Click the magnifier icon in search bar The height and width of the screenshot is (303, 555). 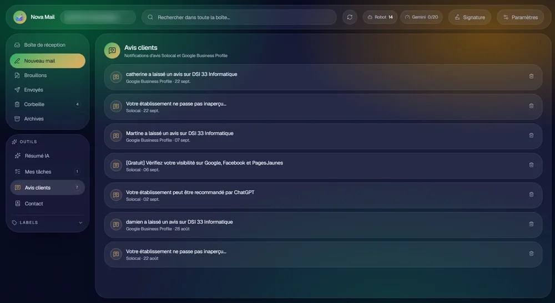150,17
